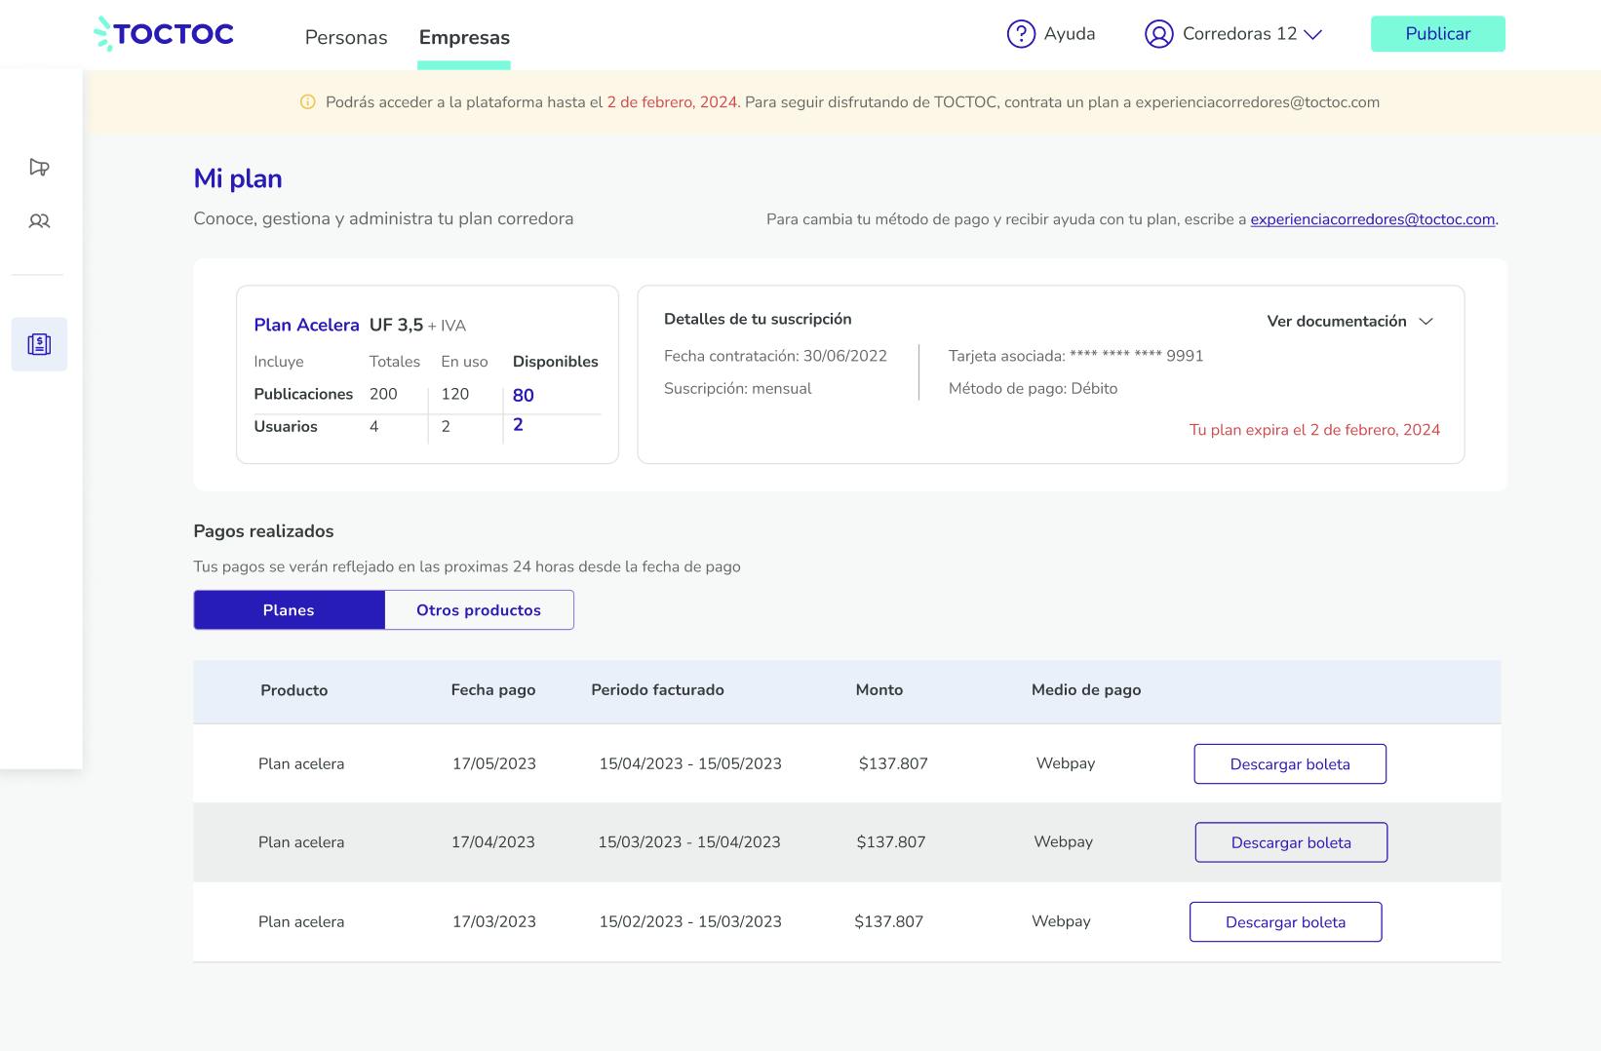1601x1051 pixels.
Task: Click the Publicaciones in-use value 120
Action: (455, 394)
